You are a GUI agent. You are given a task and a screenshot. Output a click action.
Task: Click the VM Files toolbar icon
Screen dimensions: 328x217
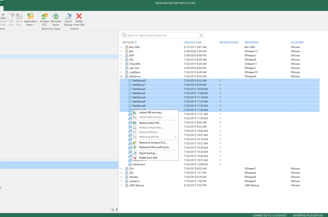pos(11,16)
